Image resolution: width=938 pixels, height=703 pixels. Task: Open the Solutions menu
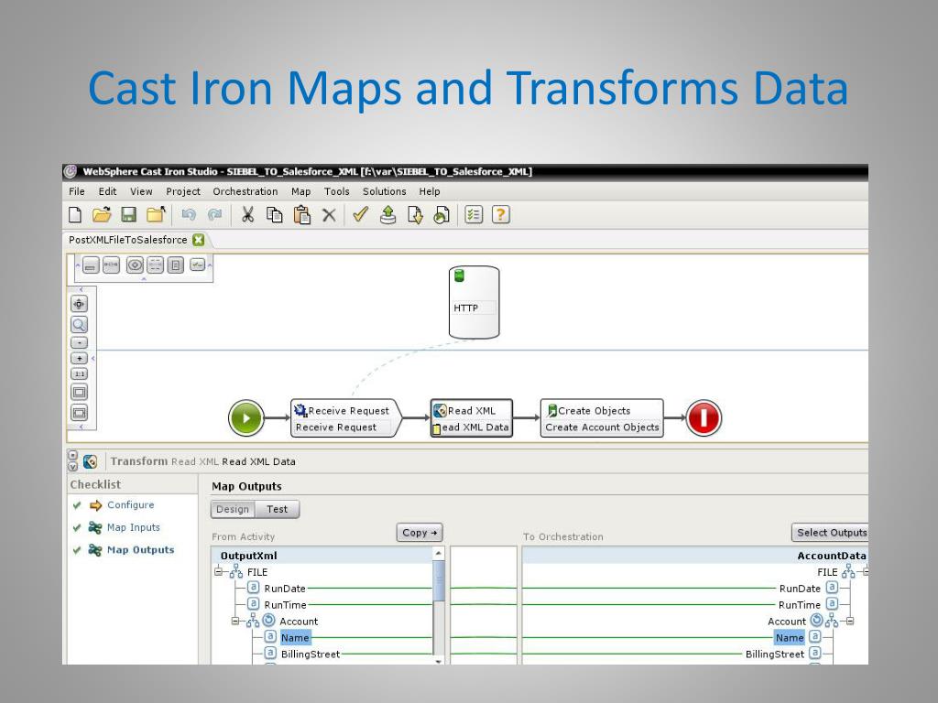point(384,191)
